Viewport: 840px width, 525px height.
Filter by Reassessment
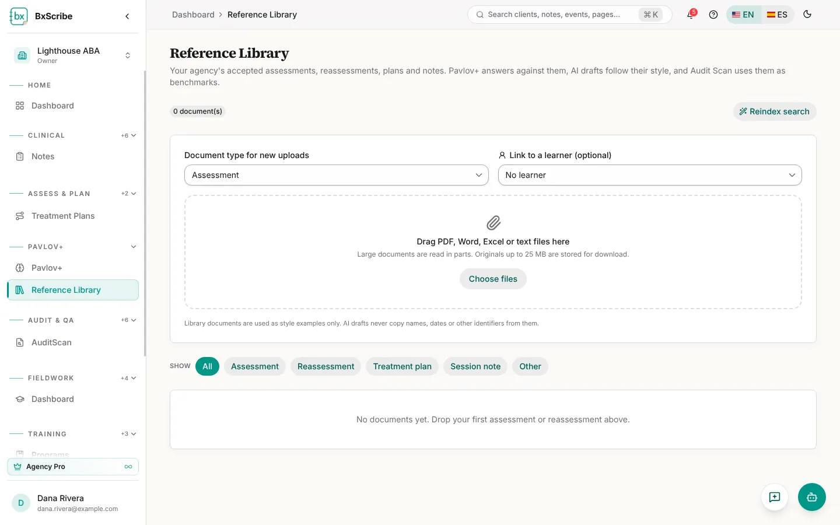[x=326, y=366]
